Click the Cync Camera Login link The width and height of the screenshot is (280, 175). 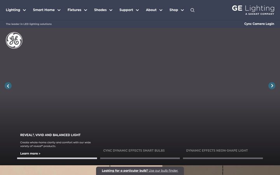tap(259, 24)
